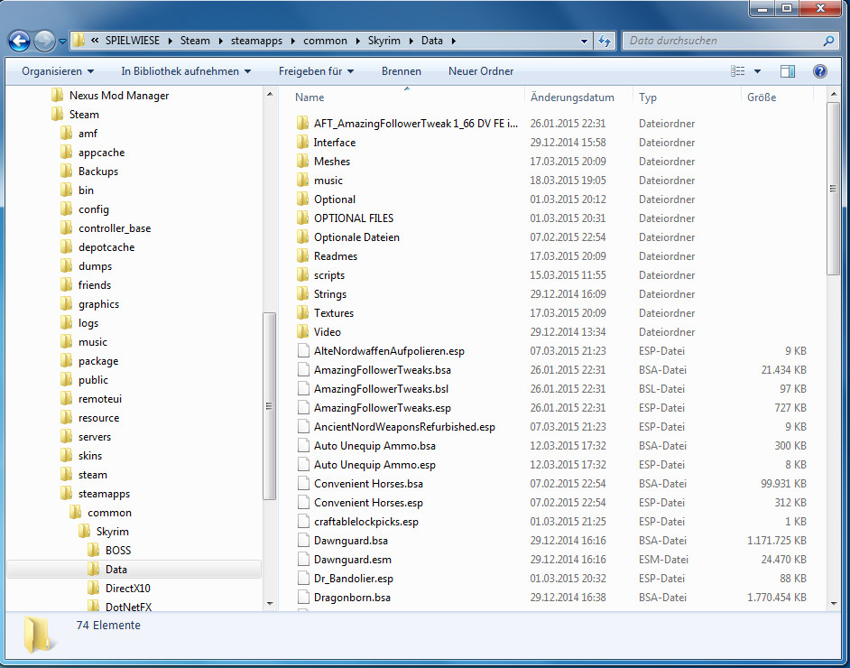Expand the address bar history dropdown
The image size is (850, 668).
(x=584, y=41)
